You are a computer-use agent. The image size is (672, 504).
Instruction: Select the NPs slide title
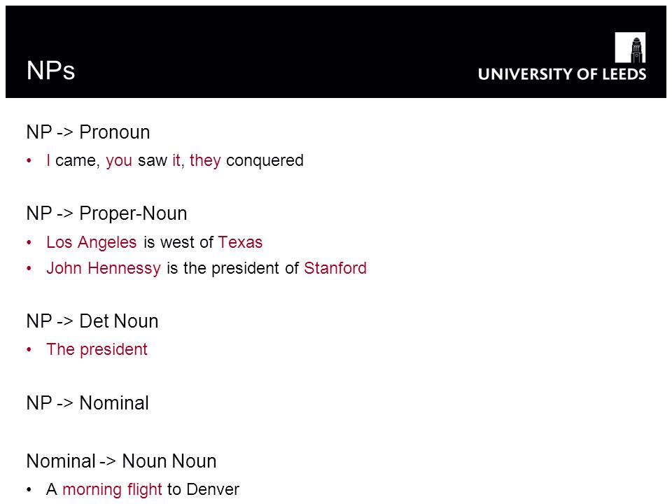coord(50,70)
